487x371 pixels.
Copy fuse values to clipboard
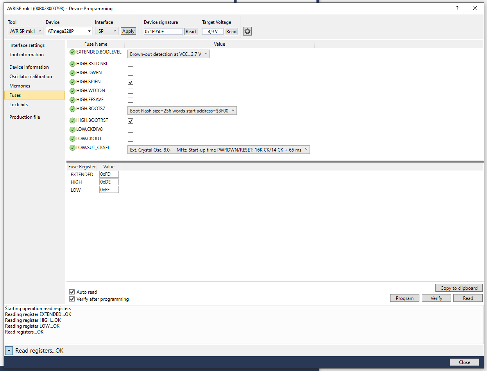tap(459, 288)
